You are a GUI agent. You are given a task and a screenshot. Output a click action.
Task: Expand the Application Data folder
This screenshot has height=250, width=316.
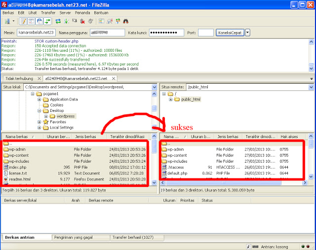point(39,100)
